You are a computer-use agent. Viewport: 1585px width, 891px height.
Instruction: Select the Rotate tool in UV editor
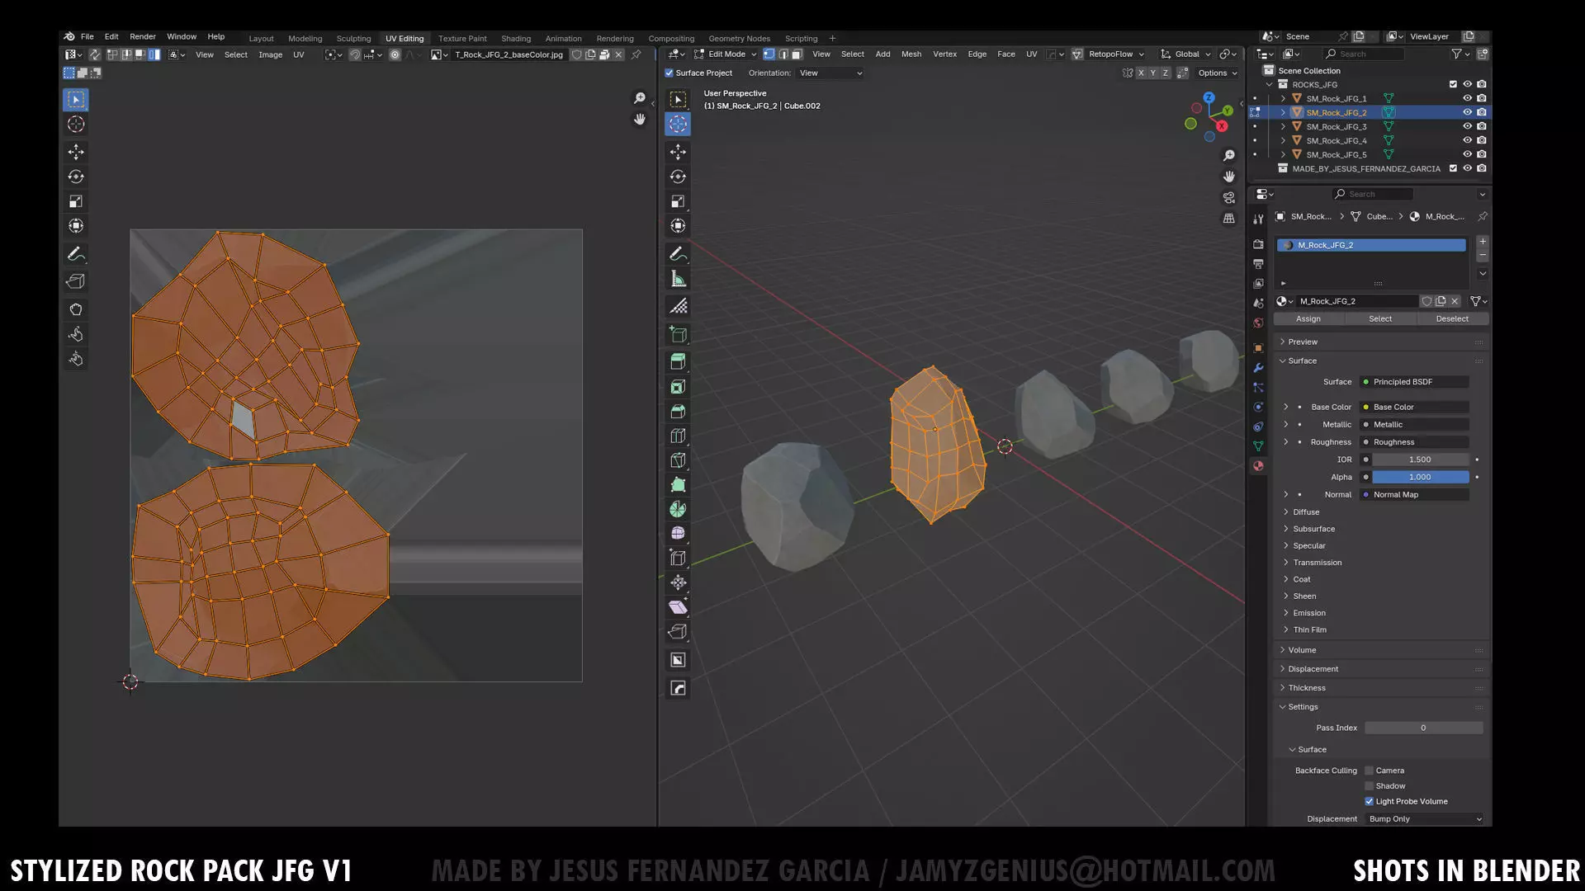(76, 177)
